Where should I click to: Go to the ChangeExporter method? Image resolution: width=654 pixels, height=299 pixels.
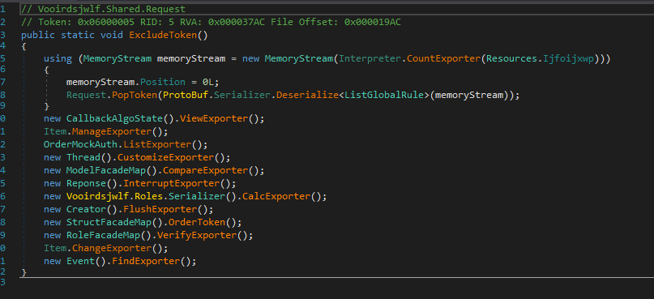coord(111,248)
